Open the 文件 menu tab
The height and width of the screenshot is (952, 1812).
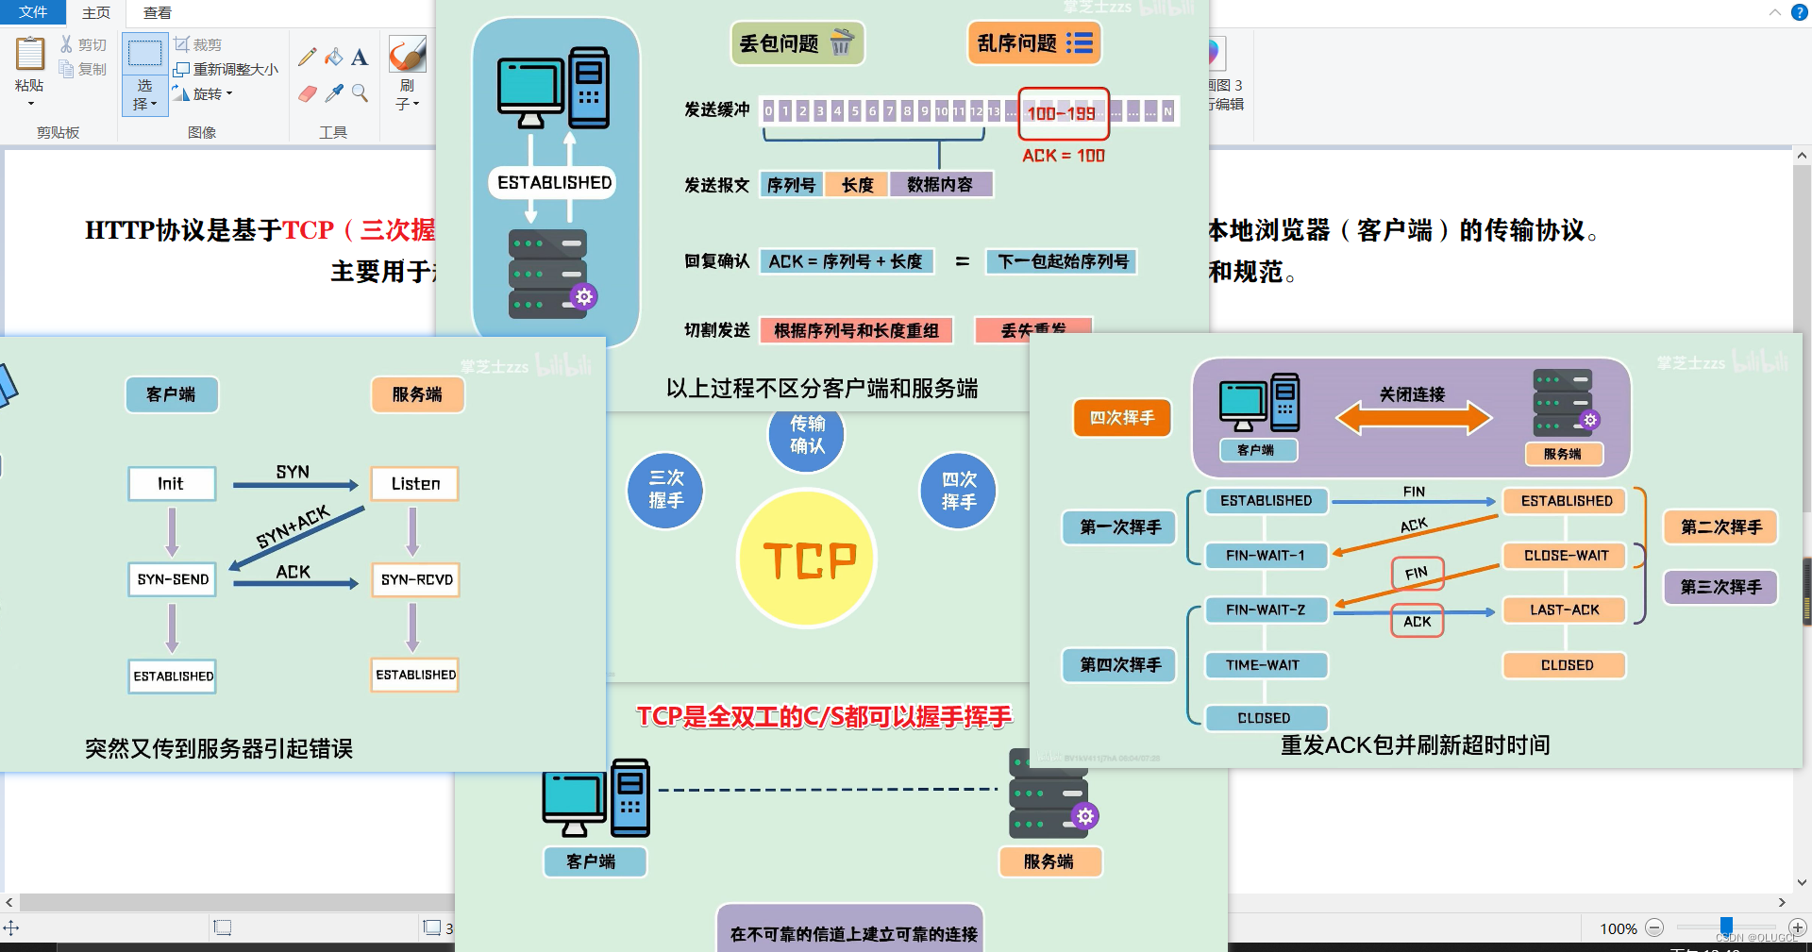[33, 12]
